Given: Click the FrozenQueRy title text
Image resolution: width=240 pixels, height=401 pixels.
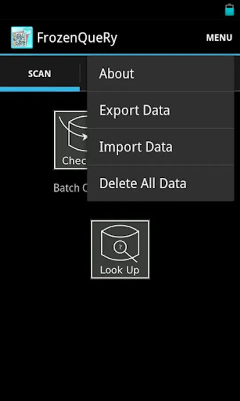Looking at the screenshot, I should 77,38.
